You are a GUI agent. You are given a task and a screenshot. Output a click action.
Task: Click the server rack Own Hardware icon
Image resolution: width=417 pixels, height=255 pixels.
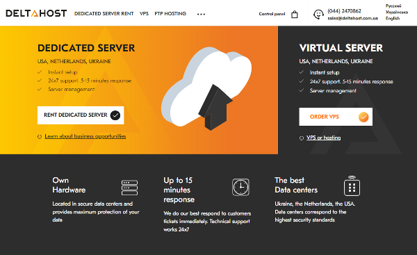129,188
